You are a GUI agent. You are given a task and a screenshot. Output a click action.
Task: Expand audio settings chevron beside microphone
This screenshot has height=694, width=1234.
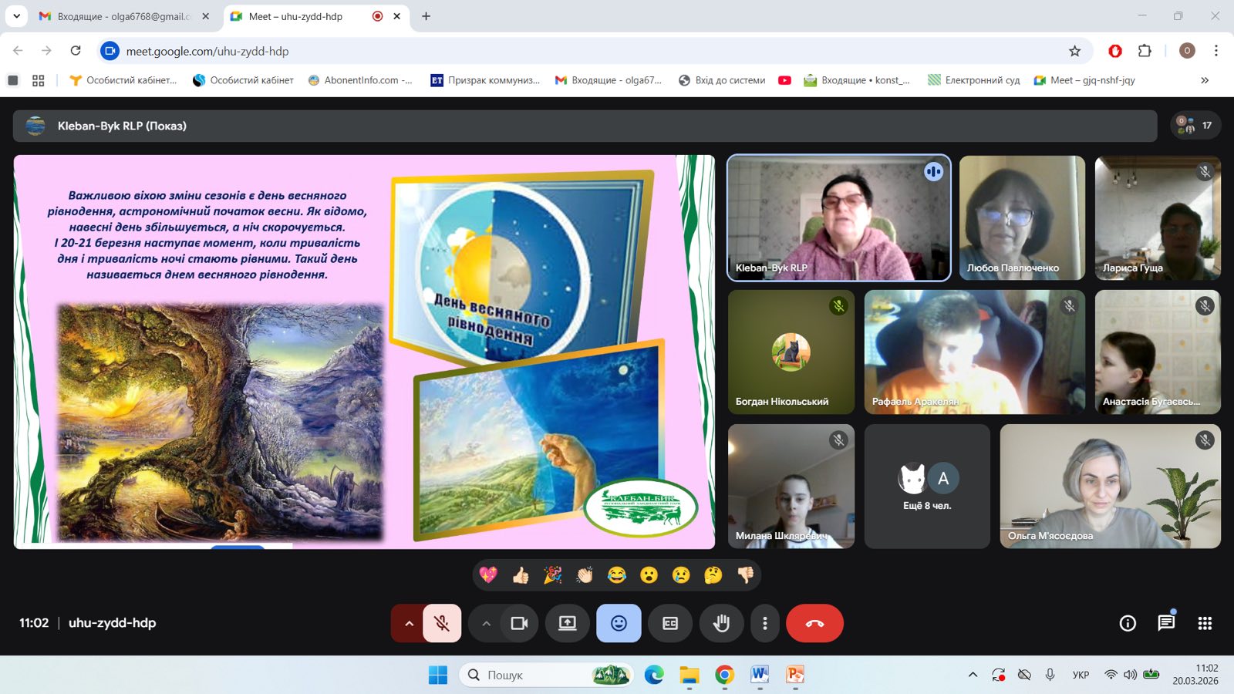click(x=409, y=623)
